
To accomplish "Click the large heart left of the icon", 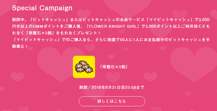I will [61, 62].
